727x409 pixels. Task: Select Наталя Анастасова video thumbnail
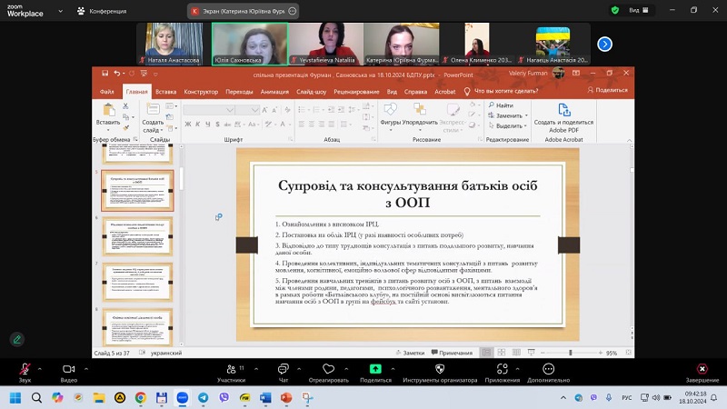[x=174, y=44]
